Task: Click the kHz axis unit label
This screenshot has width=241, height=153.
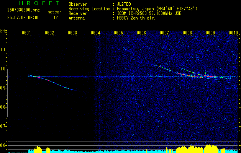Action: (x=3, y=31)
